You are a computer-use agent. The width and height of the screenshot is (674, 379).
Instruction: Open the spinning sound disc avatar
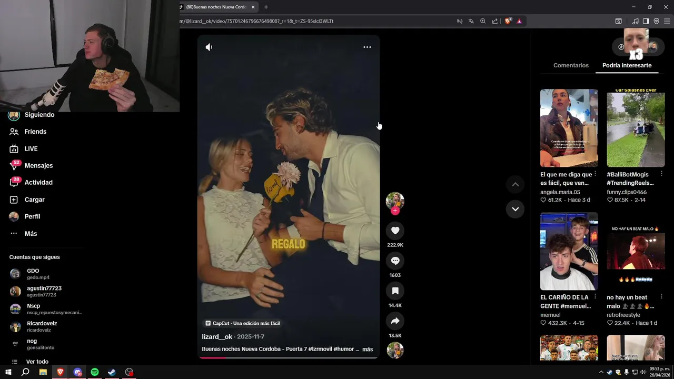(395, 350)
